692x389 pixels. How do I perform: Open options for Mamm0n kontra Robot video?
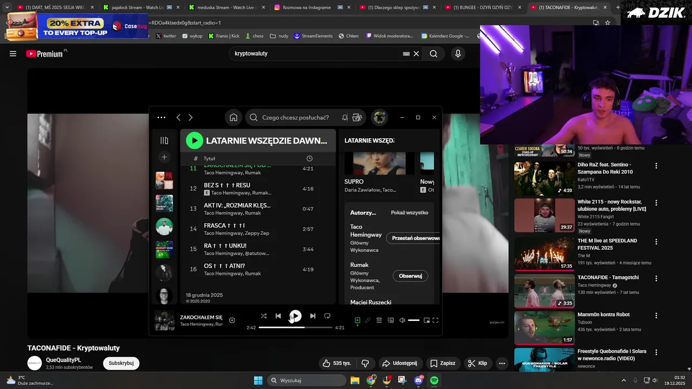[656, 316]
